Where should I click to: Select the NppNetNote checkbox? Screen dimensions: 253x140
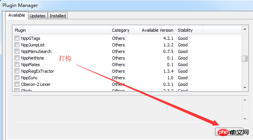pyautogui.click(x=17, y=58)
